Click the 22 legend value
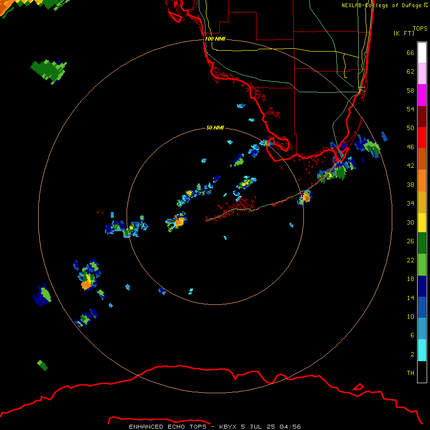The height and width of the screenshot is (430, 430). [x=410, y=260]
